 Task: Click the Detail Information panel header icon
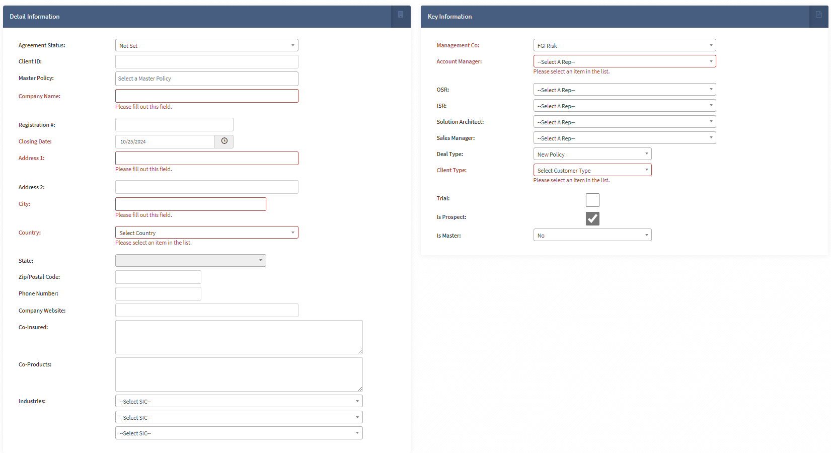(401, 15)
